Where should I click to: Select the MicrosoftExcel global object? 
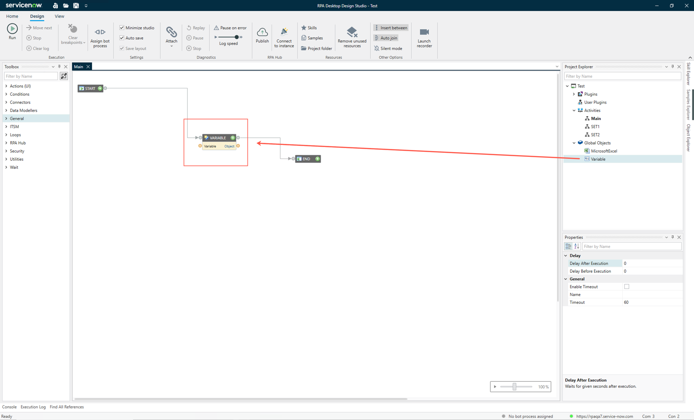(604, 151)
